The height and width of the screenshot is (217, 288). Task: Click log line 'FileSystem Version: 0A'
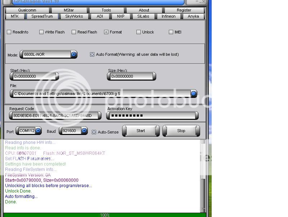pyautogui.click(x=28, y=175)
